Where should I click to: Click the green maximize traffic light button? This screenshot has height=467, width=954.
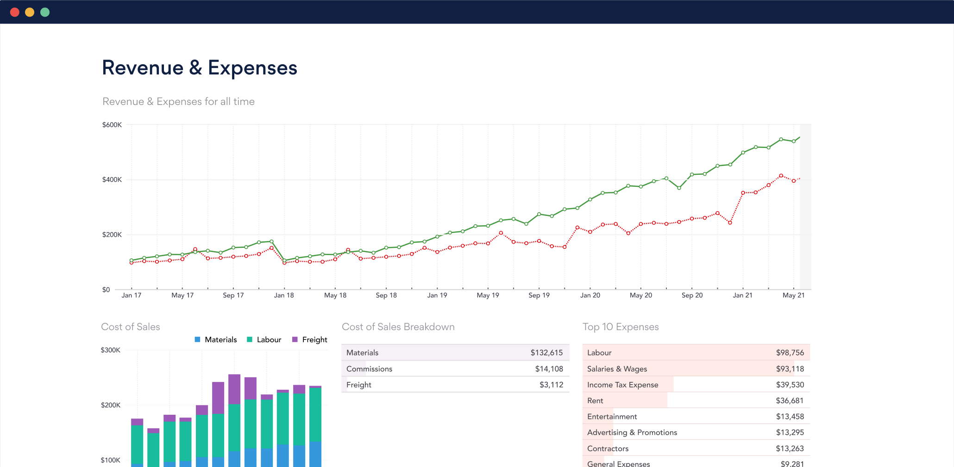point(44,12)
